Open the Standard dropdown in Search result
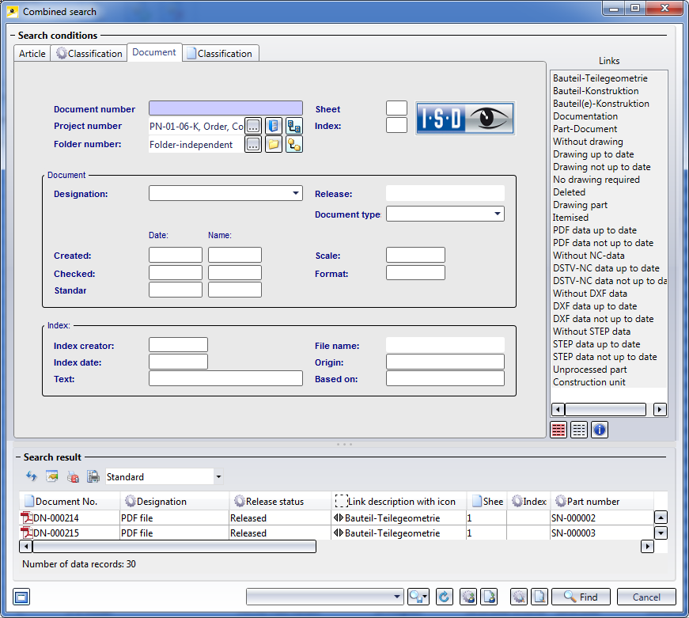This screenshot has width=689, height=618. point(218,477)
